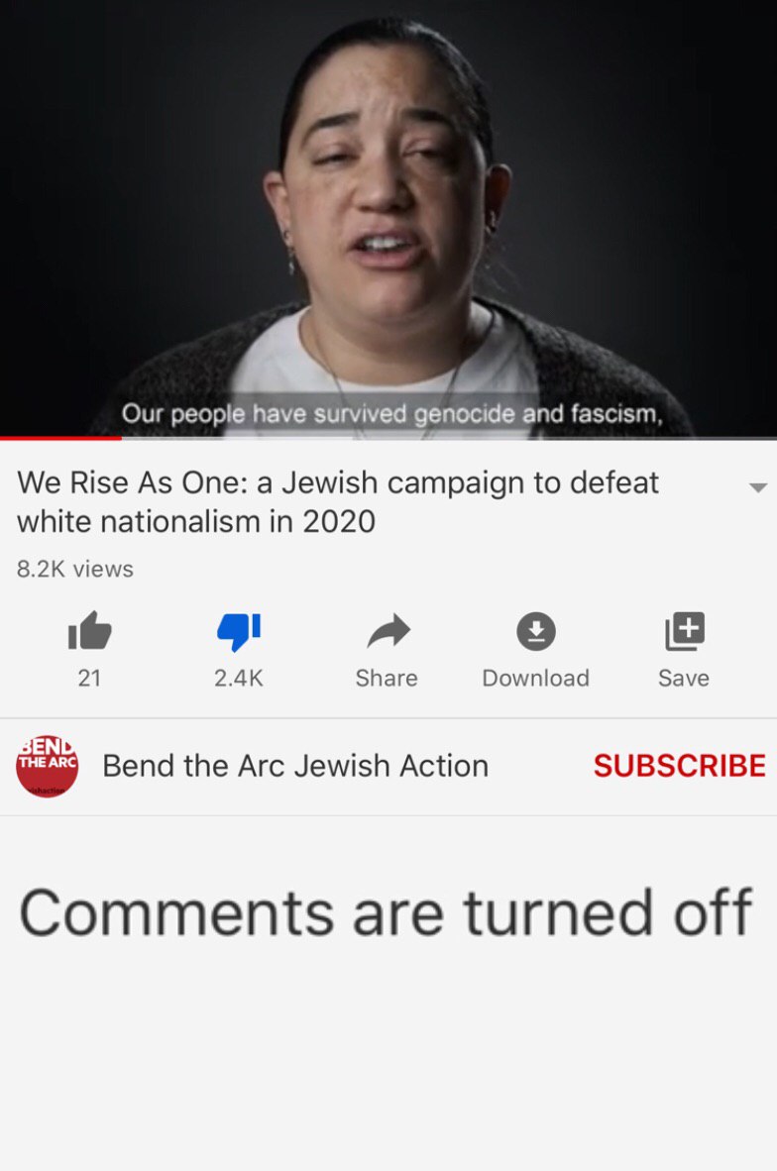The height and width of the screenshot is (1171, 777).
Task: Tap the 21 likes count
Action: [x=89, y=678]
